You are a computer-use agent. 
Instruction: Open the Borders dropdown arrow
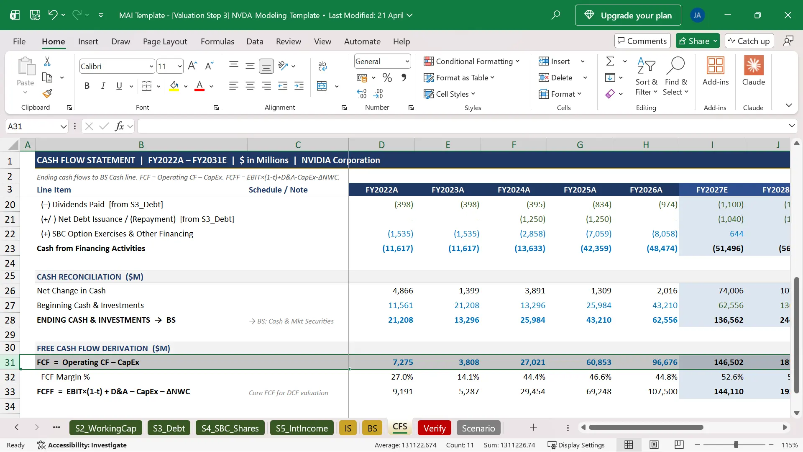(159, 86)
